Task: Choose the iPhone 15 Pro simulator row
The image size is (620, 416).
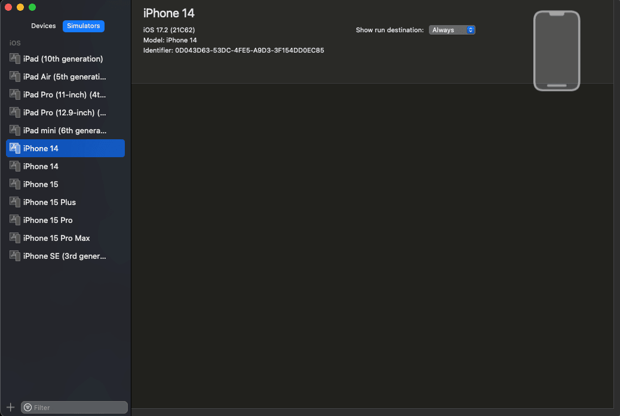Action: coord(65,220)
